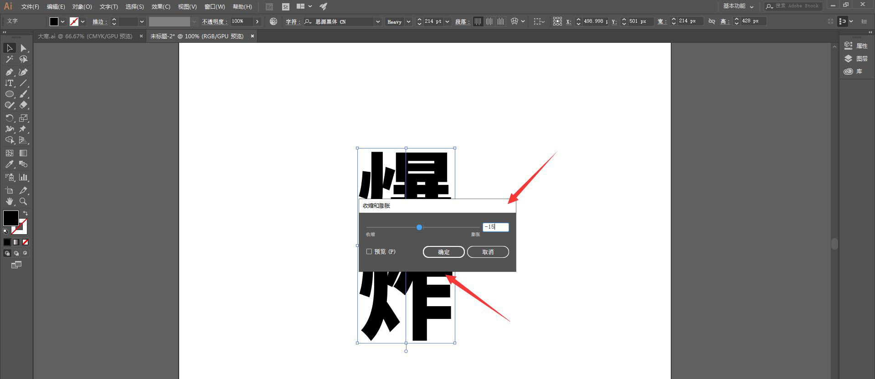Select the Slice tool
The width and height of the screenshot is (875, 379).
pyautogui.click(x=24, y=190)
